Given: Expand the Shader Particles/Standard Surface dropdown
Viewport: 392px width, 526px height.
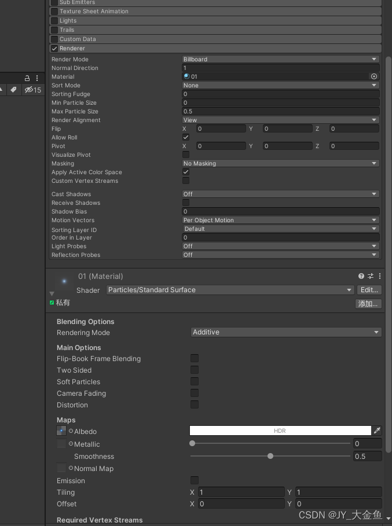Looking at the screenshot, I should [230, 290].
